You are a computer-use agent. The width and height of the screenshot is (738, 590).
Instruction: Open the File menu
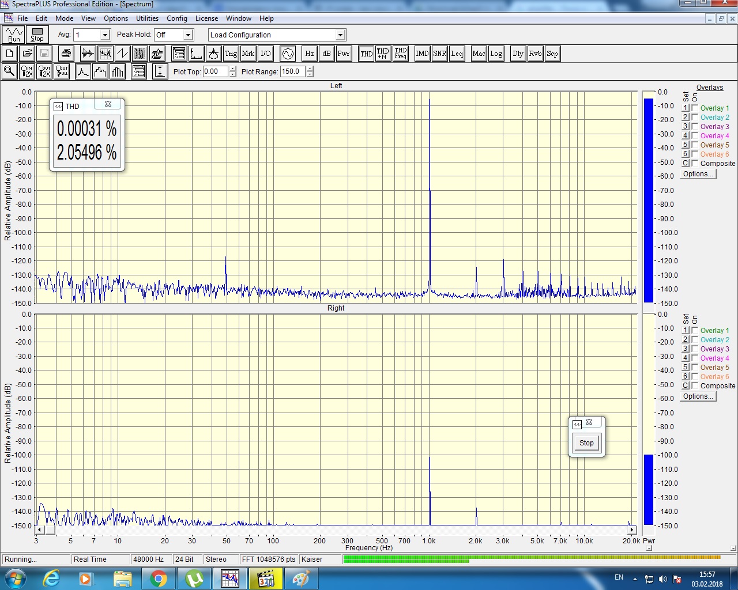22,18
